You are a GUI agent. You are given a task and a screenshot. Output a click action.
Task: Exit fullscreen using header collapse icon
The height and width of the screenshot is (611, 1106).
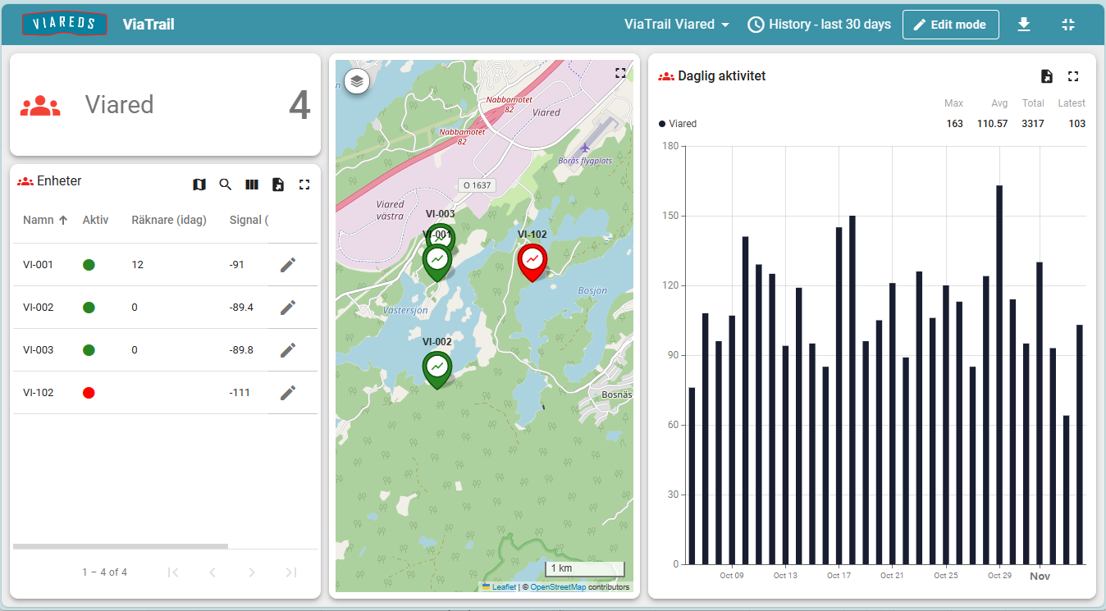tap(1068, 25)
